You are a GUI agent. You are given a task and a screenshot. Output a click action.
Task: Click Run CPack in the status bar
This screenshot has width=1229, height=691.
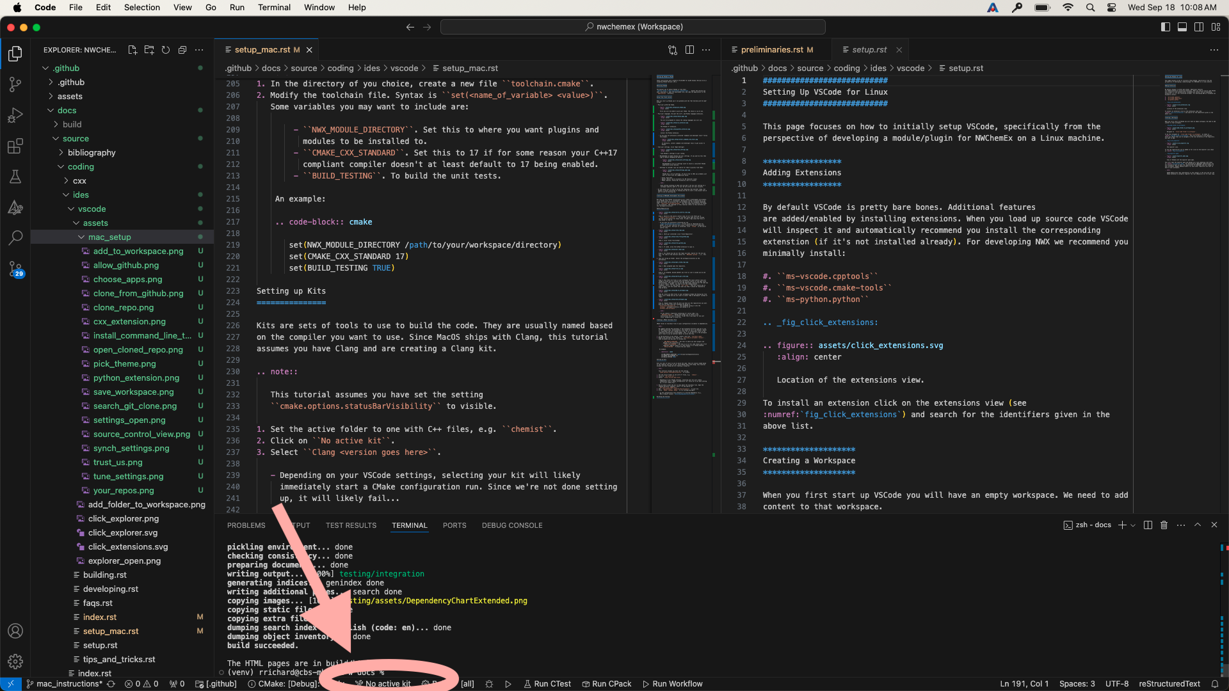tap(606, 684)
